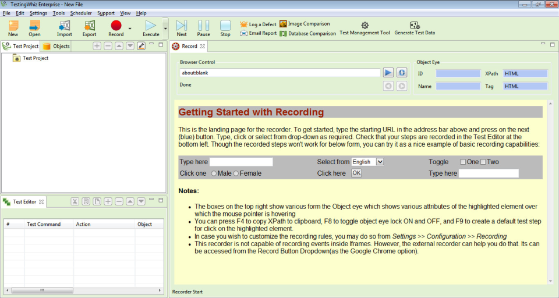Click the add (plus) icon in Test Project panel
This screenshot has width=559, height=298.
(97, 46)
